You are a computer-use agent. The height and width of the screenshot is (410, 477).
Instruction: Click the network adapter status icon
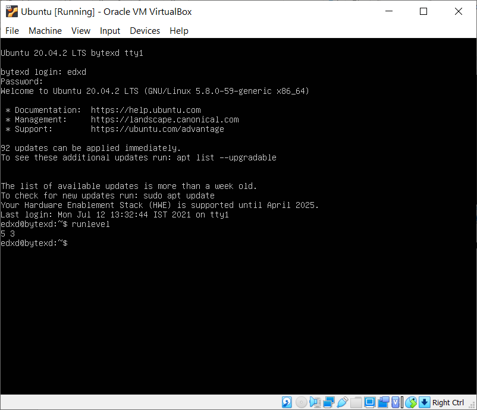point(329,402)
